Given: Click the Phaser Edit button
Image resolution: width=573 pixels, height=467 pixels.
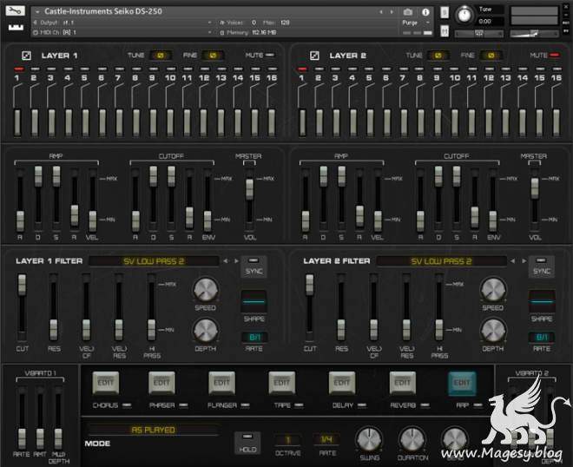Looking at the screenshot, I should [x=161, y=383].
